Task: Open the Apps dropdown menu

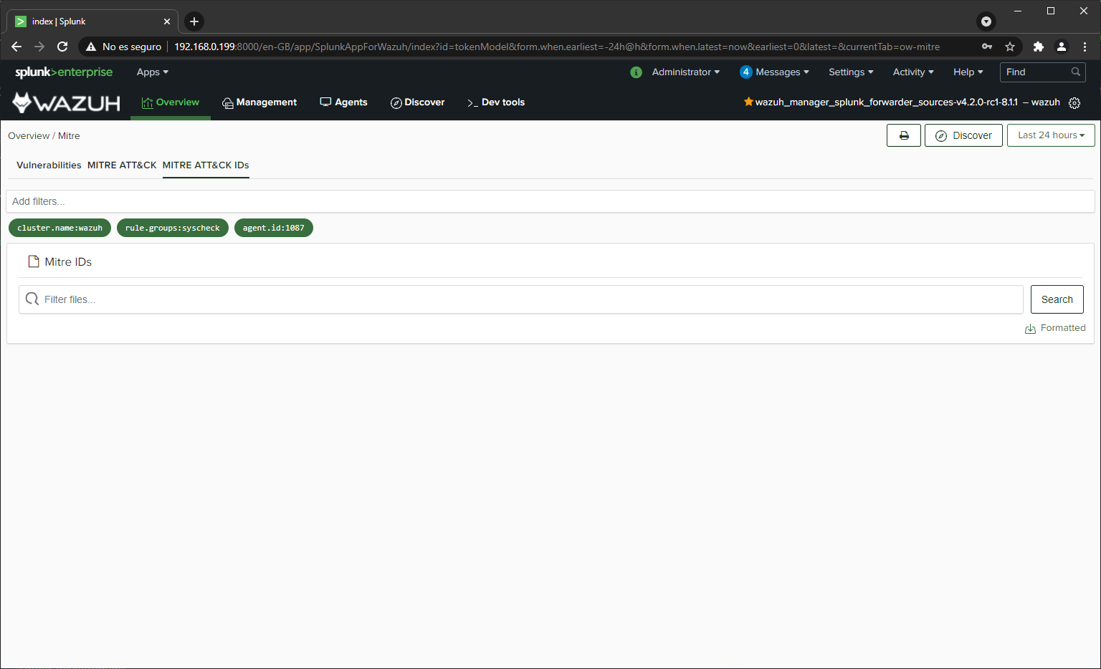Action: point(152,72)
